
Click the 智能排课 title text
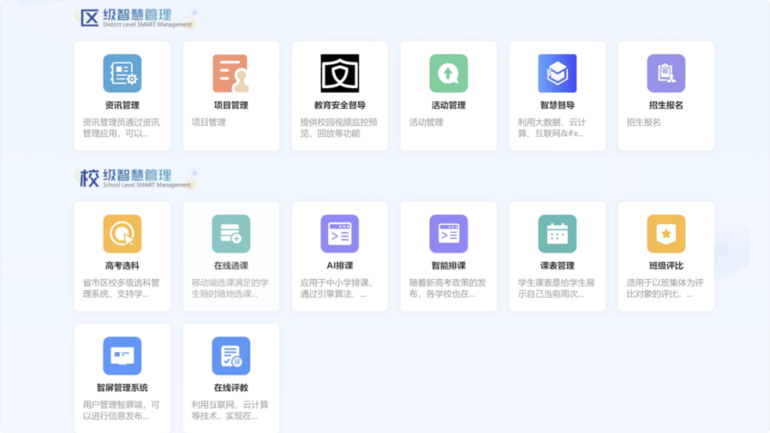click(x=448, y=265)
